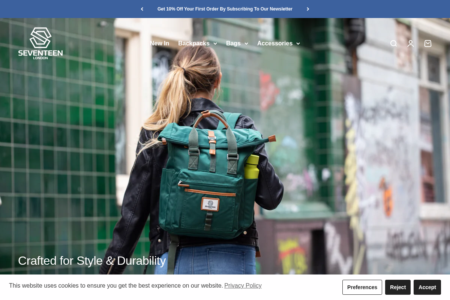Reject cookies
This screenshot has height=300, width=450.
tap(398, 287)
